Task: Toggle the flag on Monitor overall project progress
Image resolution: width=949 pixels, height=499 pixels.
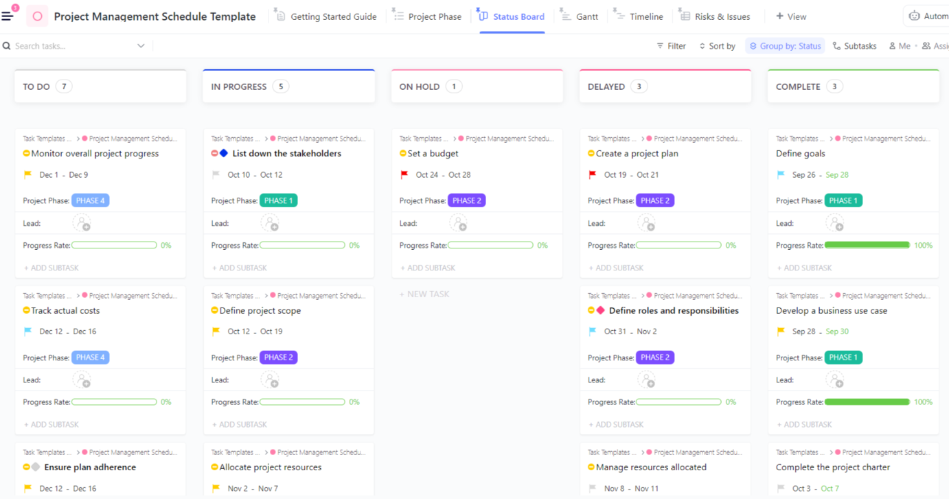Action: pyautogui.click(x=26, y=174)
